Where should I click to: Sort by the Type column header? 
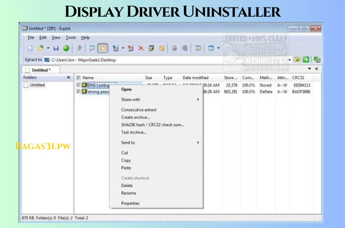click(168, 78)
